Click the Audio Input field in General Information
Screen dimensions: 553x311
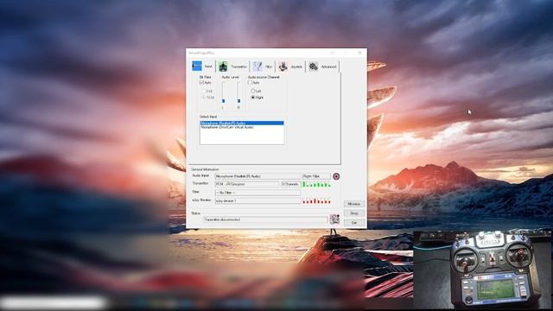coord(257,176)
